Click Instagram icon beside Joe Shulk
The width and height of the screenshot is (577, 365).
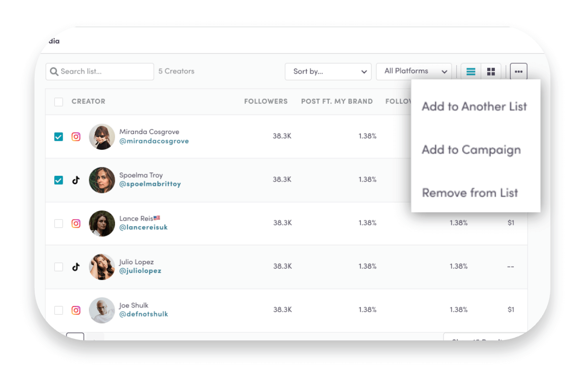(x=76, y=310)
